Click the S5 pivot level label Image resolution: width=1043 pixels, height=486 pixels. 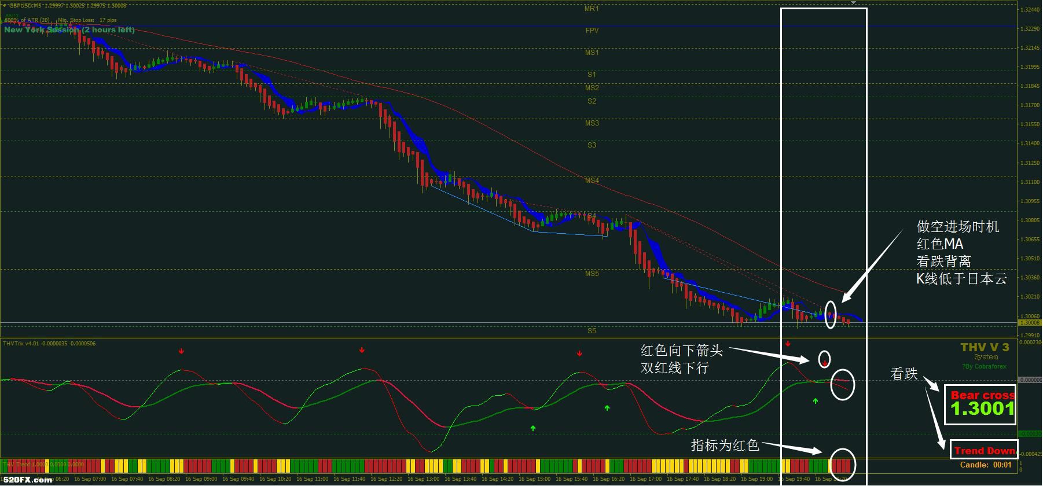coord(592,331)
